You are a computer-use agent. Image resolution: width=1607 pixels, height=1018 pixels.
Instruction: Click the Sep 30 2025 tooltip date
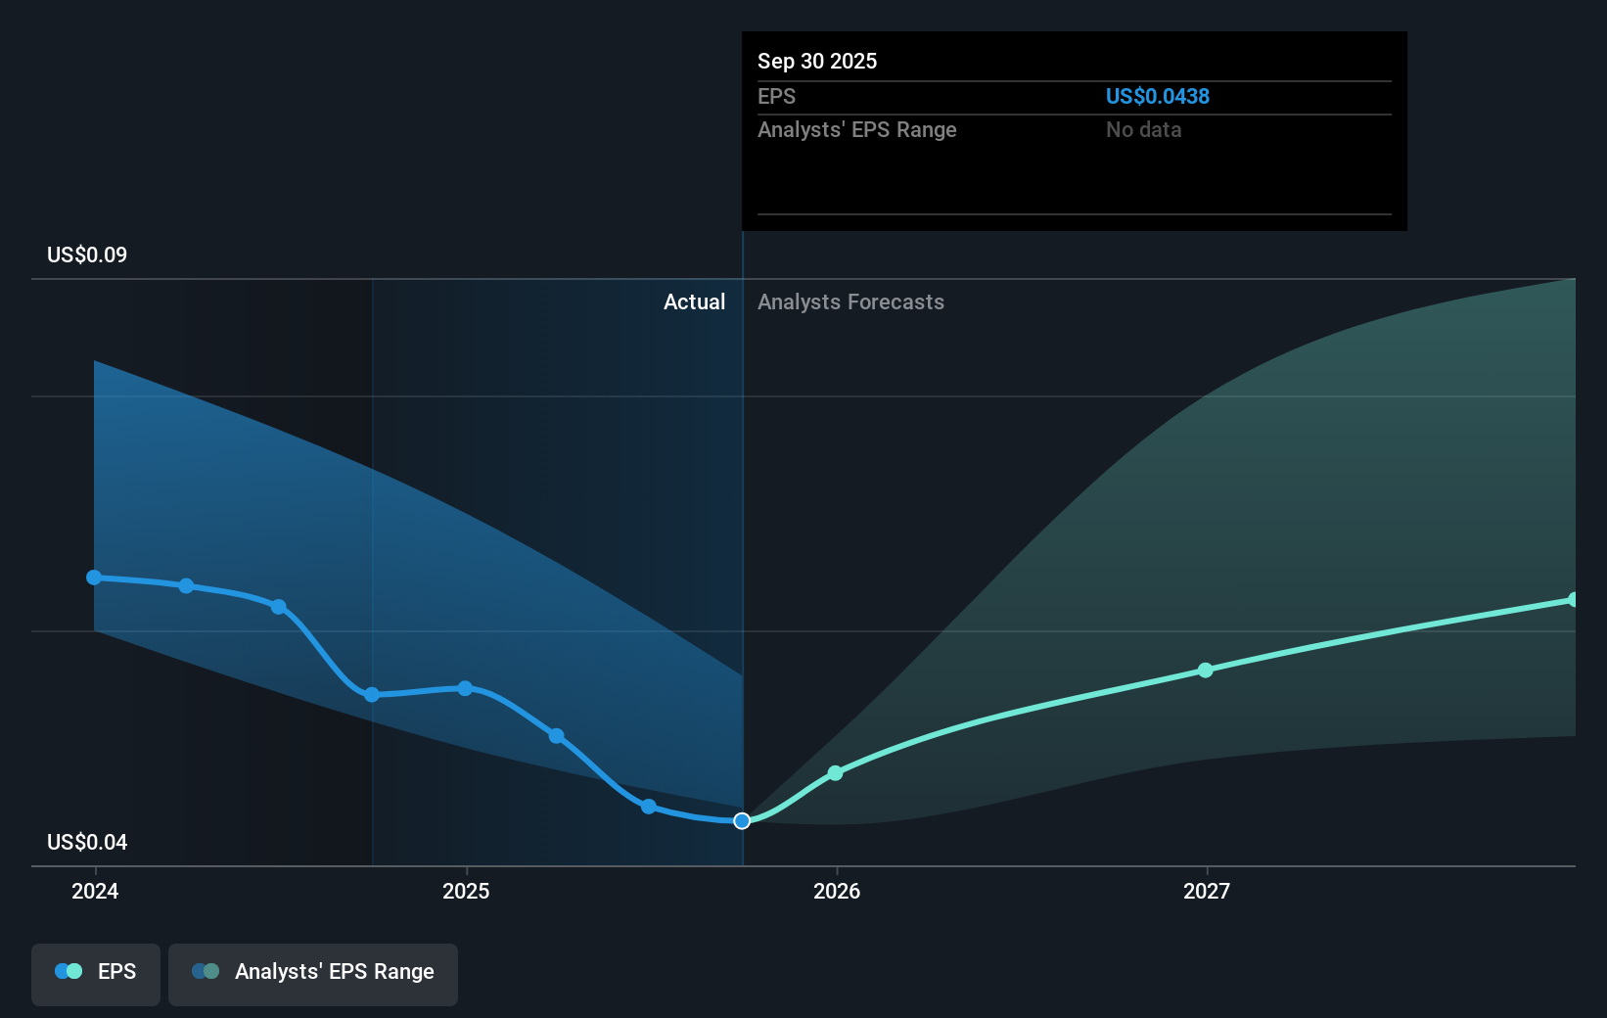(817, 61)
